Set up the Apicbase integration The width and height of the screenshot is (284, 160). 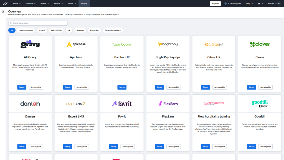[x=68, y=87]
